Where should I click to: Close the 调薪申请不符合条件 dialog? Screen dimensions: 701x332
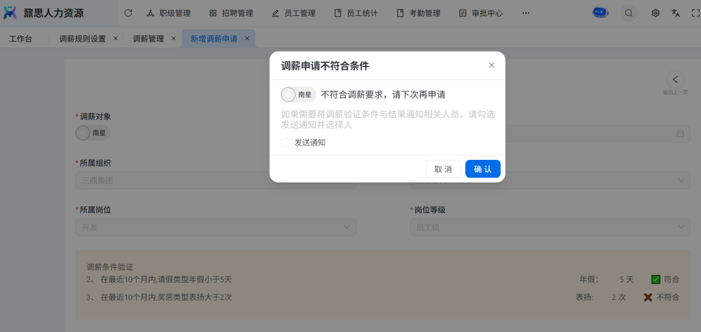coord(491,65)
